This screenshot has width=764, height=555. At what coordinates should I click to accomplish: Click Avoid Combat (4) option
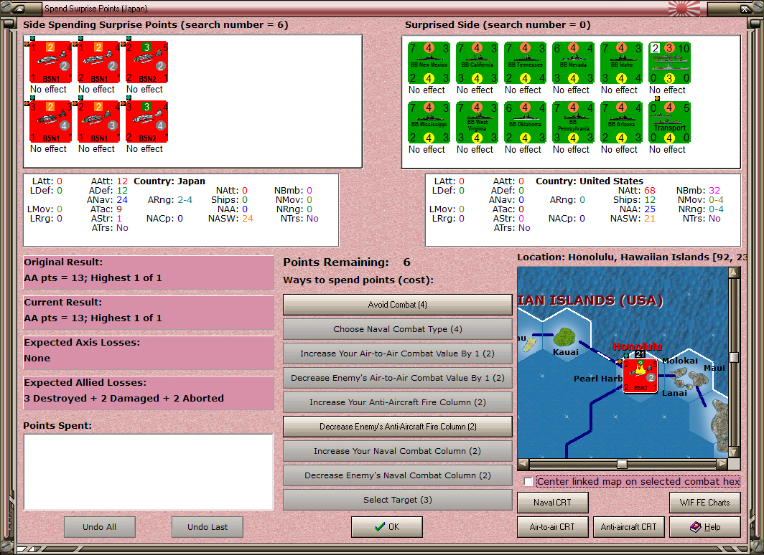pyautogui.click(x=398, y=305)
